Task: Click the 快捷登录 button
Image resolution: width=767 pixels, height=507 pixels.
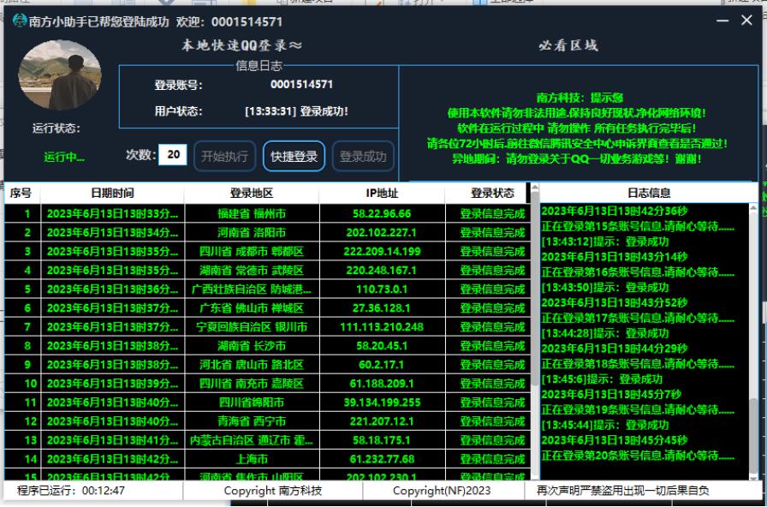Action: (x=294, y=156)
